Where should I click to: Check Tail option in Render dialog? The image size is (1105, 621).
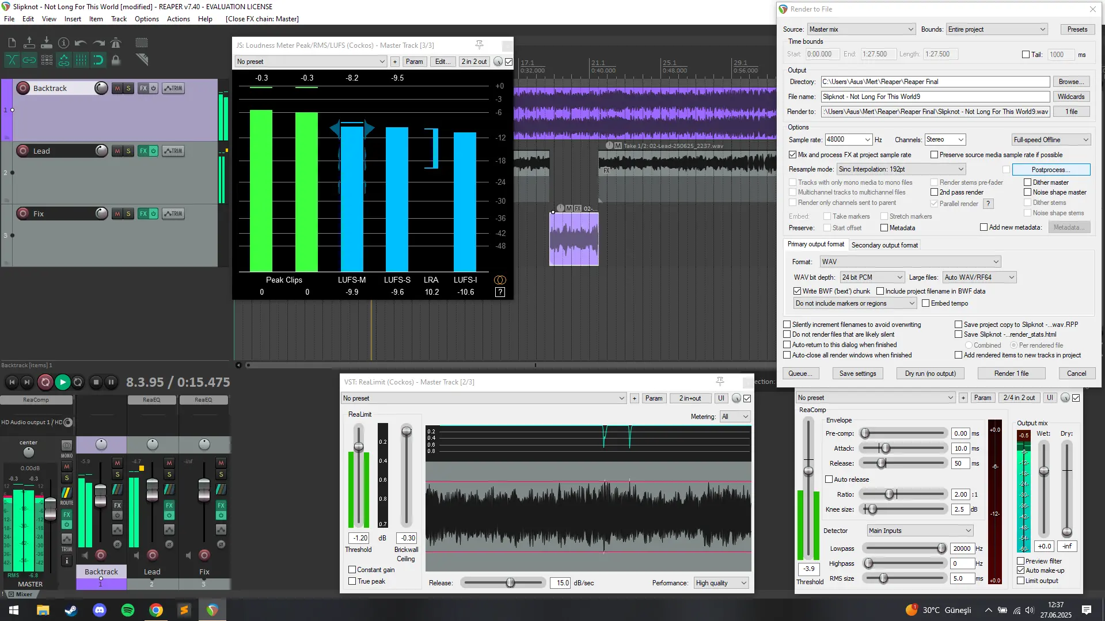pos(1026,55)
